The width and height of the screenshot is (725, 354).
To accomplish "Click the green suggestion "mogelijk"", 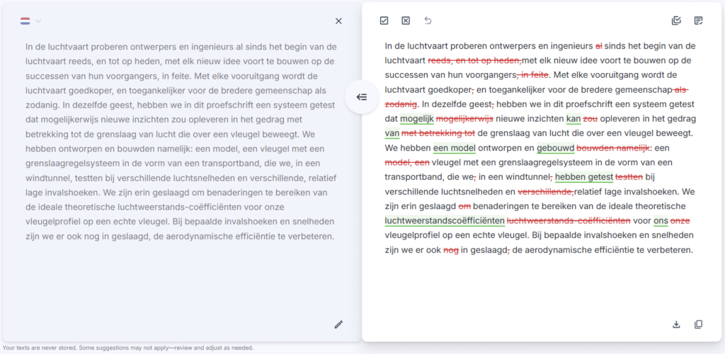I will click(x=416, y=119).
